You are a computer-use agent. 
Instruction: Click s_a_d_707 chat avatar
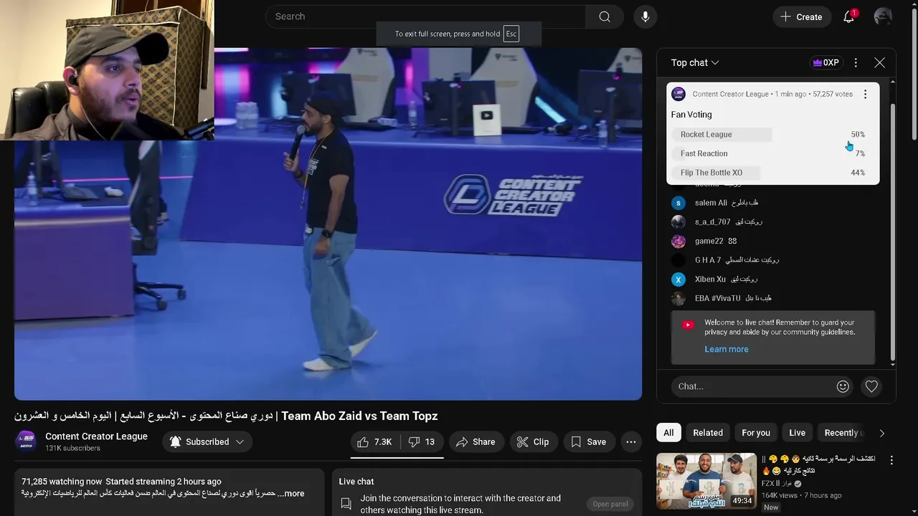[678, 222]
